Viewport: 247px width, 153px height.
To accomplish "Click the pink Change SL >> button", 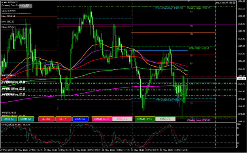I will coord(102,119).
